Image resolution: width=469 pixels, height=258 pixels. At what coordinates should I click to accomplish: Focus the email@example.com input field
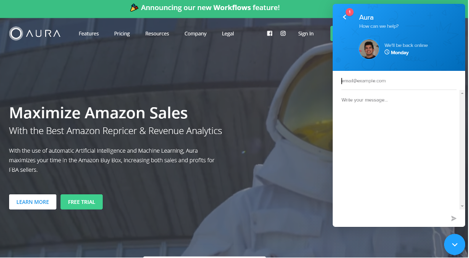[399, 81]
